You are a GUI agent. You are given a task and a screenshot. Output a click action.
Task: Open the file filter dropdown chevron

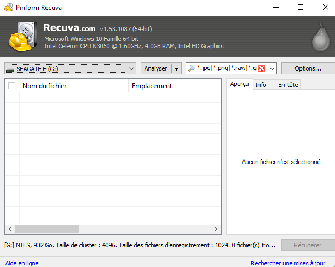pyautogui.click(x=272, y=69)
